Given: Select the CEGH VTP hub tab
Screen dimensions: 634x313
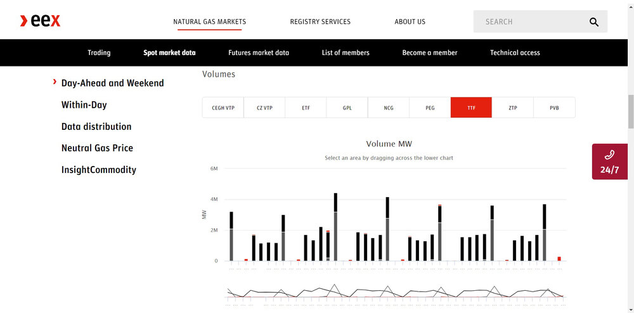Looking at the screenshot, I should tap(223, 108).
